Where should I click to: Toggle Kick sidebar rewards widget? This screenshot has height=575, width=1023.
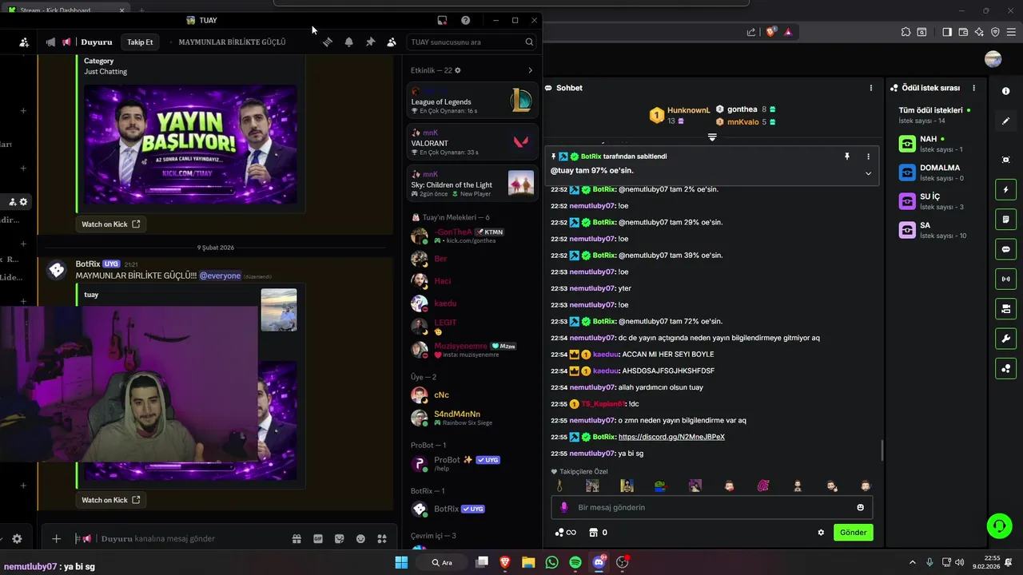pyautogui.click(x=1005, y=368)
